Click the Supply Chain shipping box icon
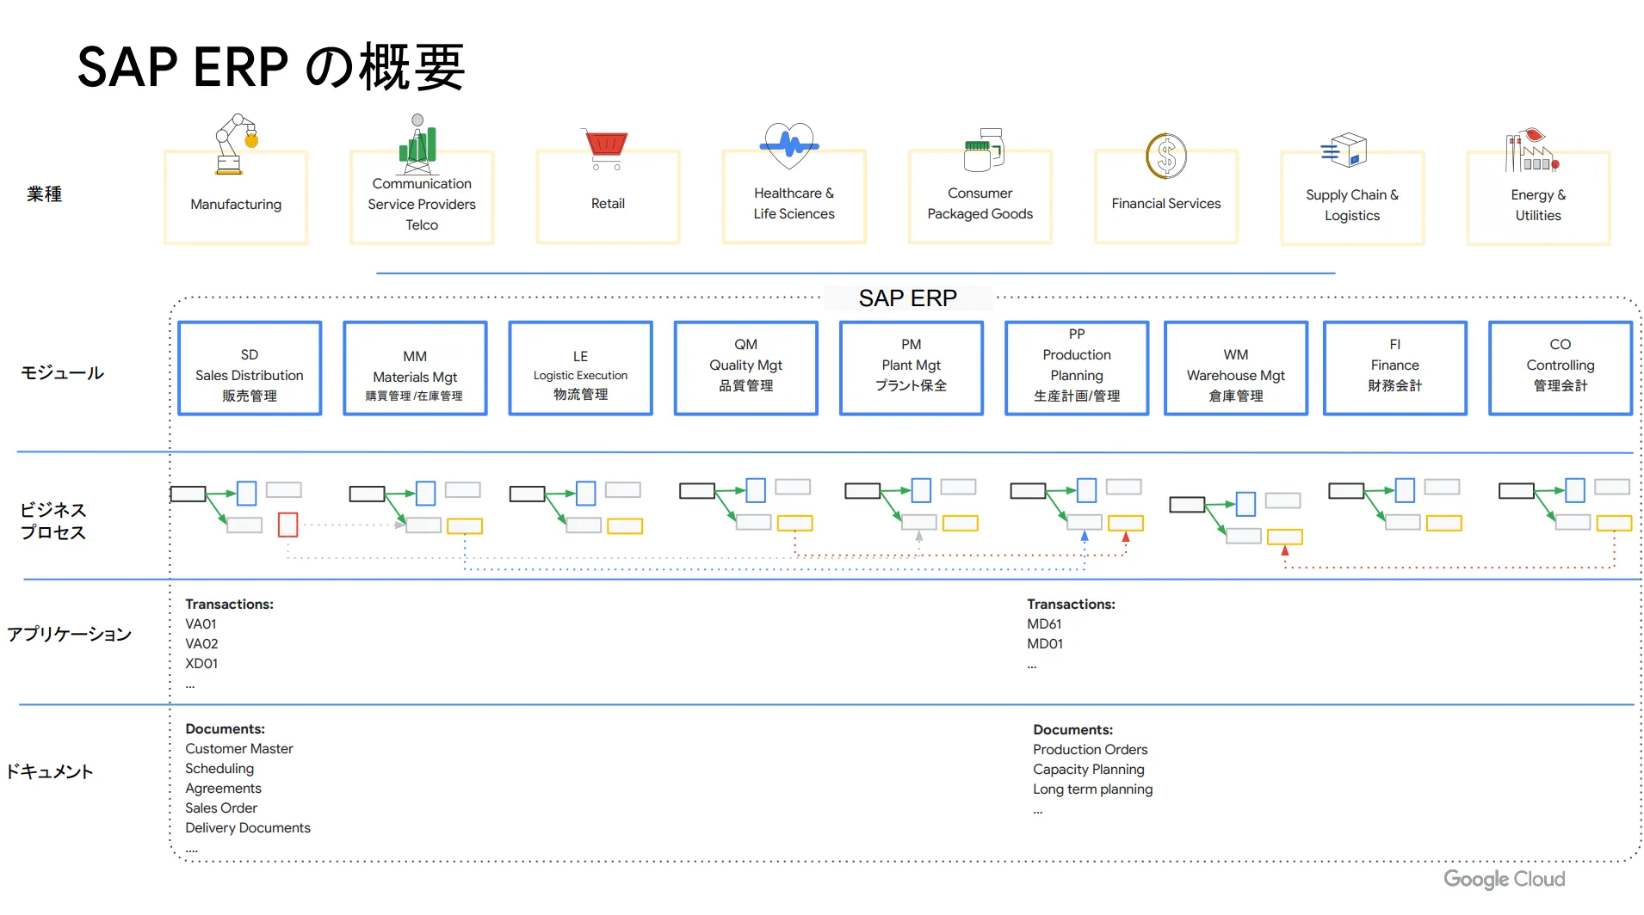Screen dimensions: 1644x915 tap(1344, 150)
